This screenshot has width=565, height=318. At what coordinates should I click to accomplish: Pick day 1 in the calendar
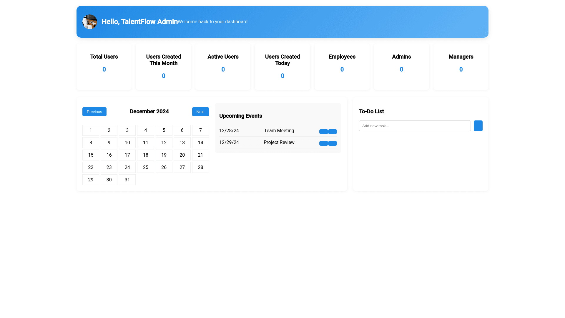pos(91,130)
